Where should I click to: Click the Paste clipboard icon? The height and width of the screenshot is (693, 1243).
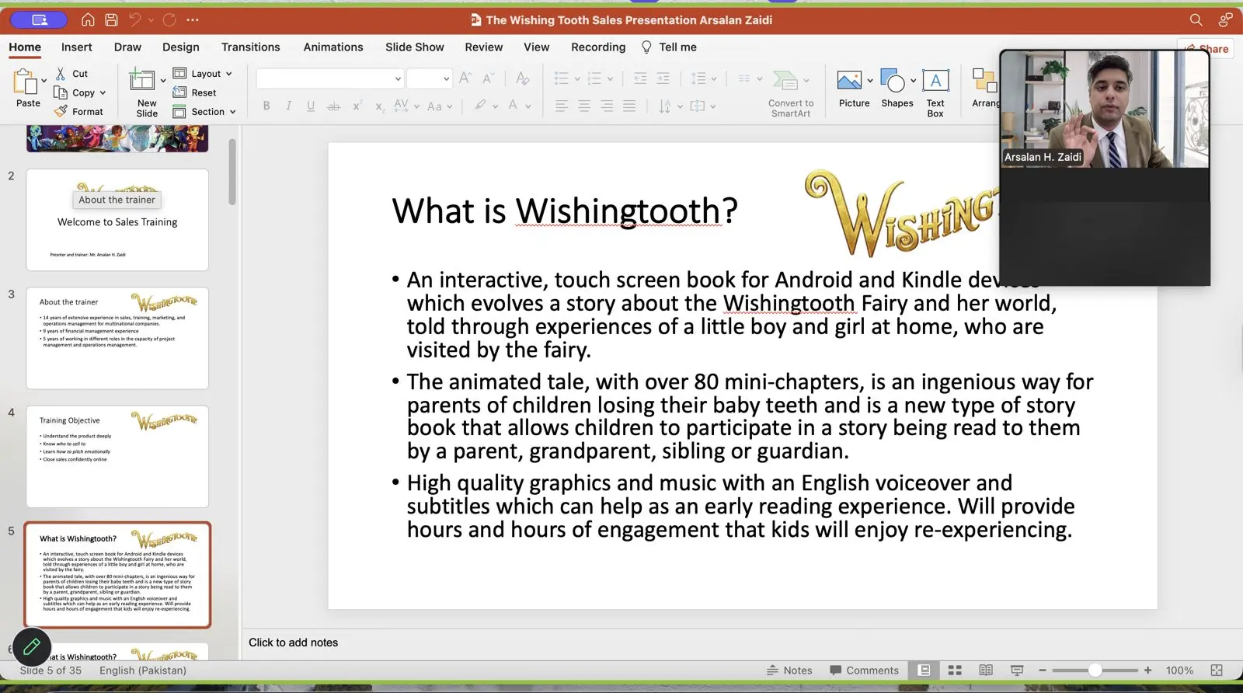pyautogui.click(x=26, y=81)
